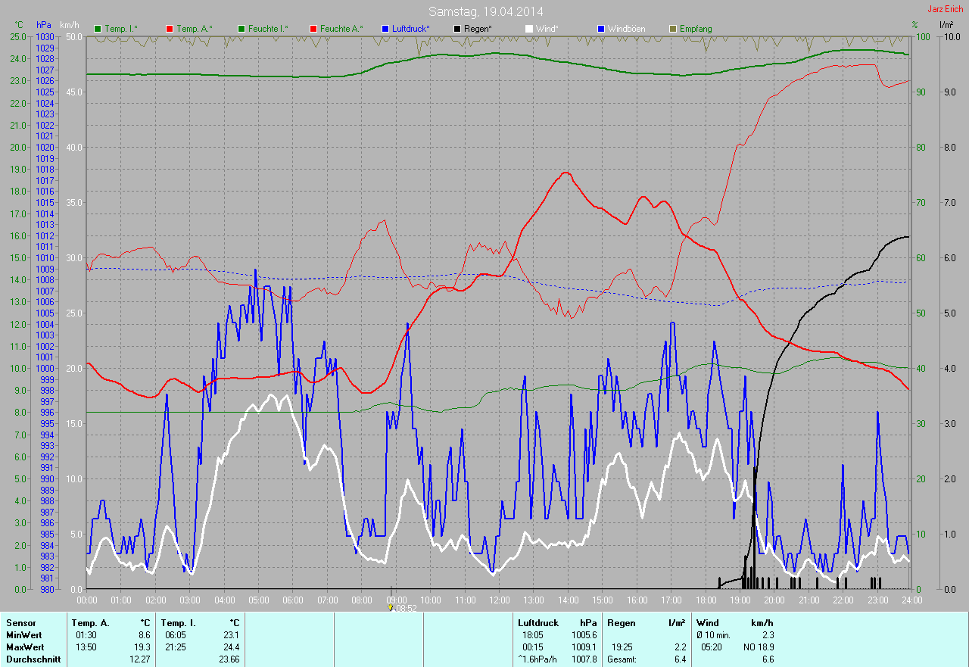Click the Temp. A. maximum value '19.3'
Screen dimensions: 969x667
[142, 647]
